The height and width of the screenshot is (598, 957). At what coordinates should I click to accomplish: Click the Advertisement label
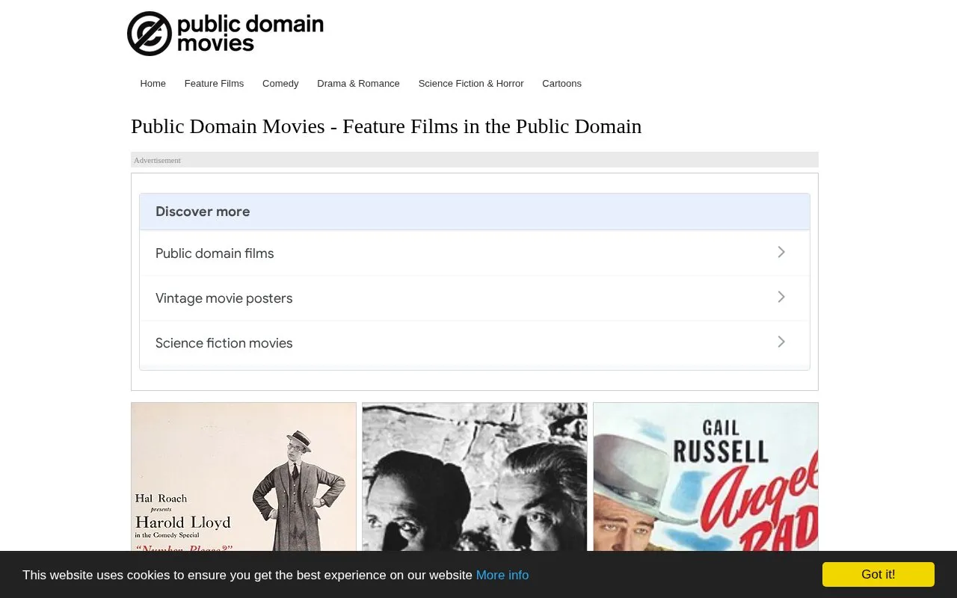[157, 160]
